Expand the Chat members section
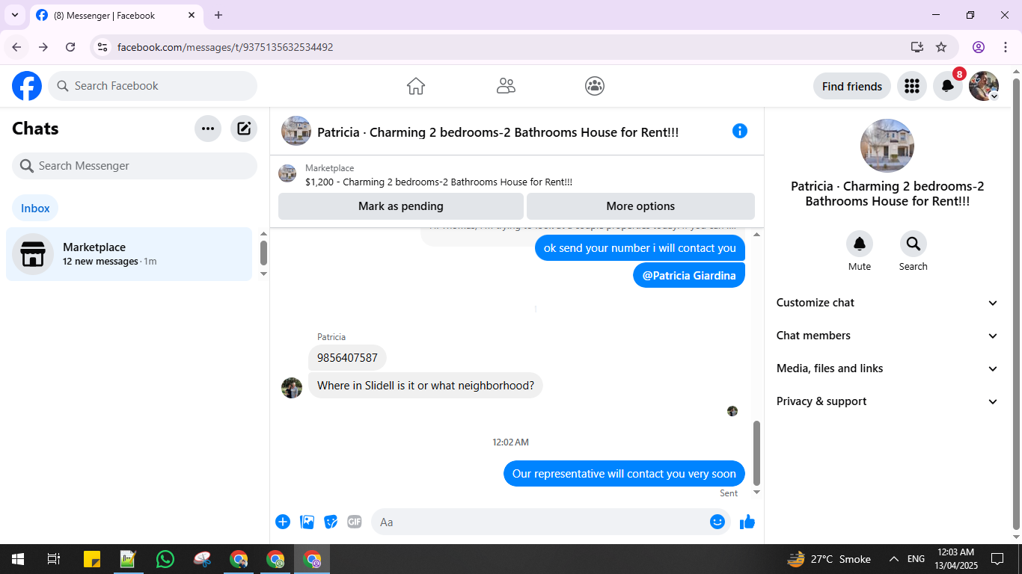1022x574 pixels. point(887,336)
